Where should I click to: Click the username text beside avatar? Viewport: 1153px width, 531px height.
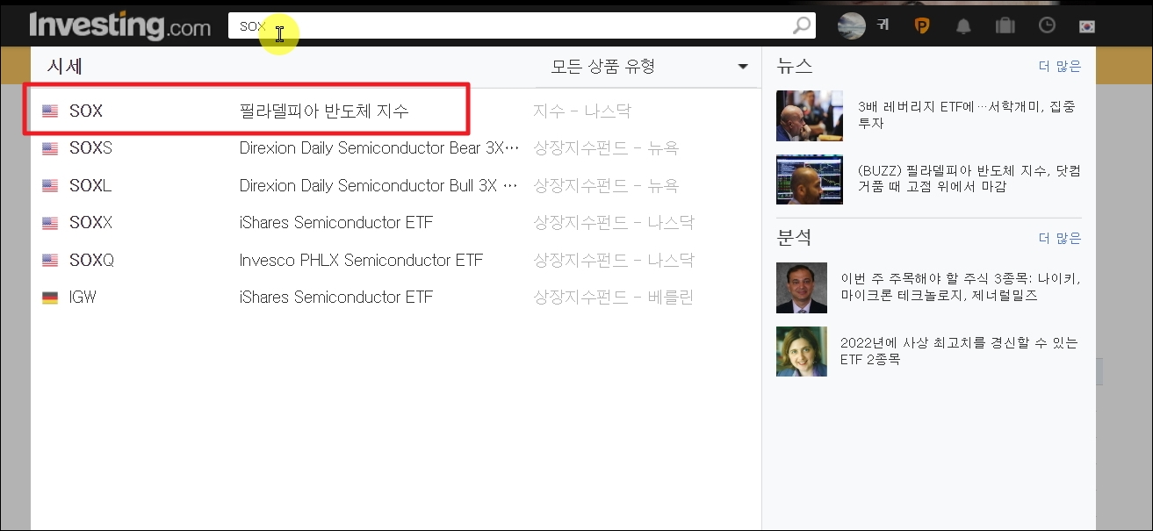[883, 25]
